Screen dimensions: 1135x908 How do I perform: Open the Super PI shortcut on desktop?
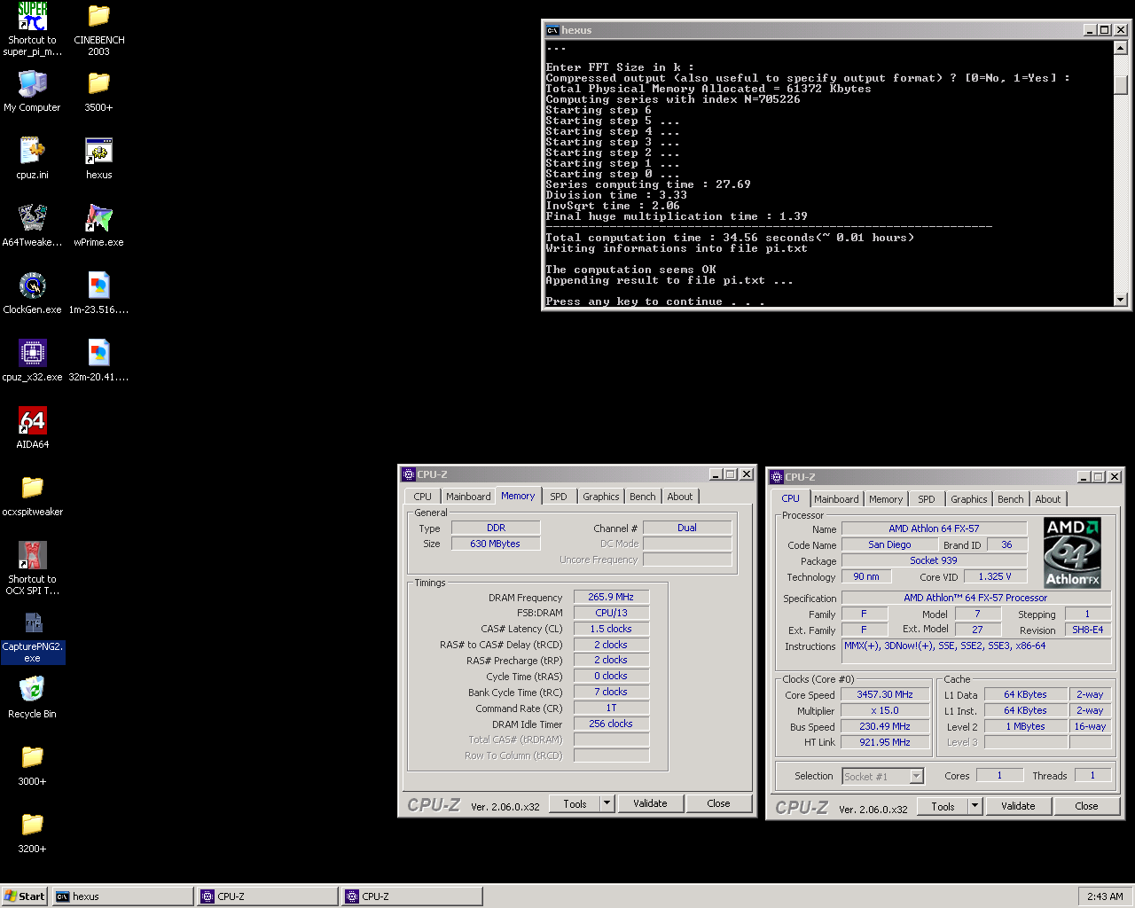(x=32, y=16)
